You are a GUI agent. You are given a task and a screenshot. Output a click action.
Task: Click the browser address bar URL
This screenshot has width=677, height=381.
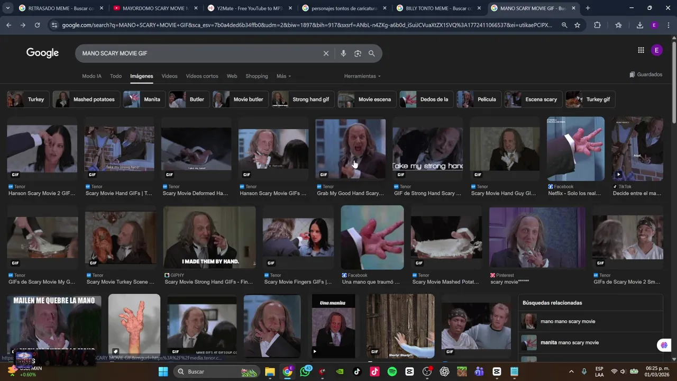307,25
